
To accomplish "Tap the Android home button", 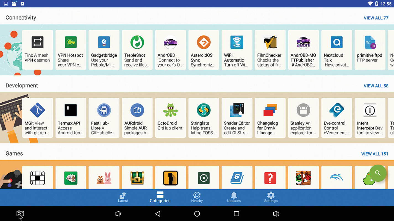I will (197, 214).
